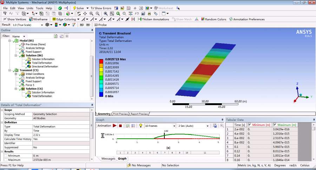Select the Pan tool
This screenshot has height=170, width=316.
pos(85,13)
